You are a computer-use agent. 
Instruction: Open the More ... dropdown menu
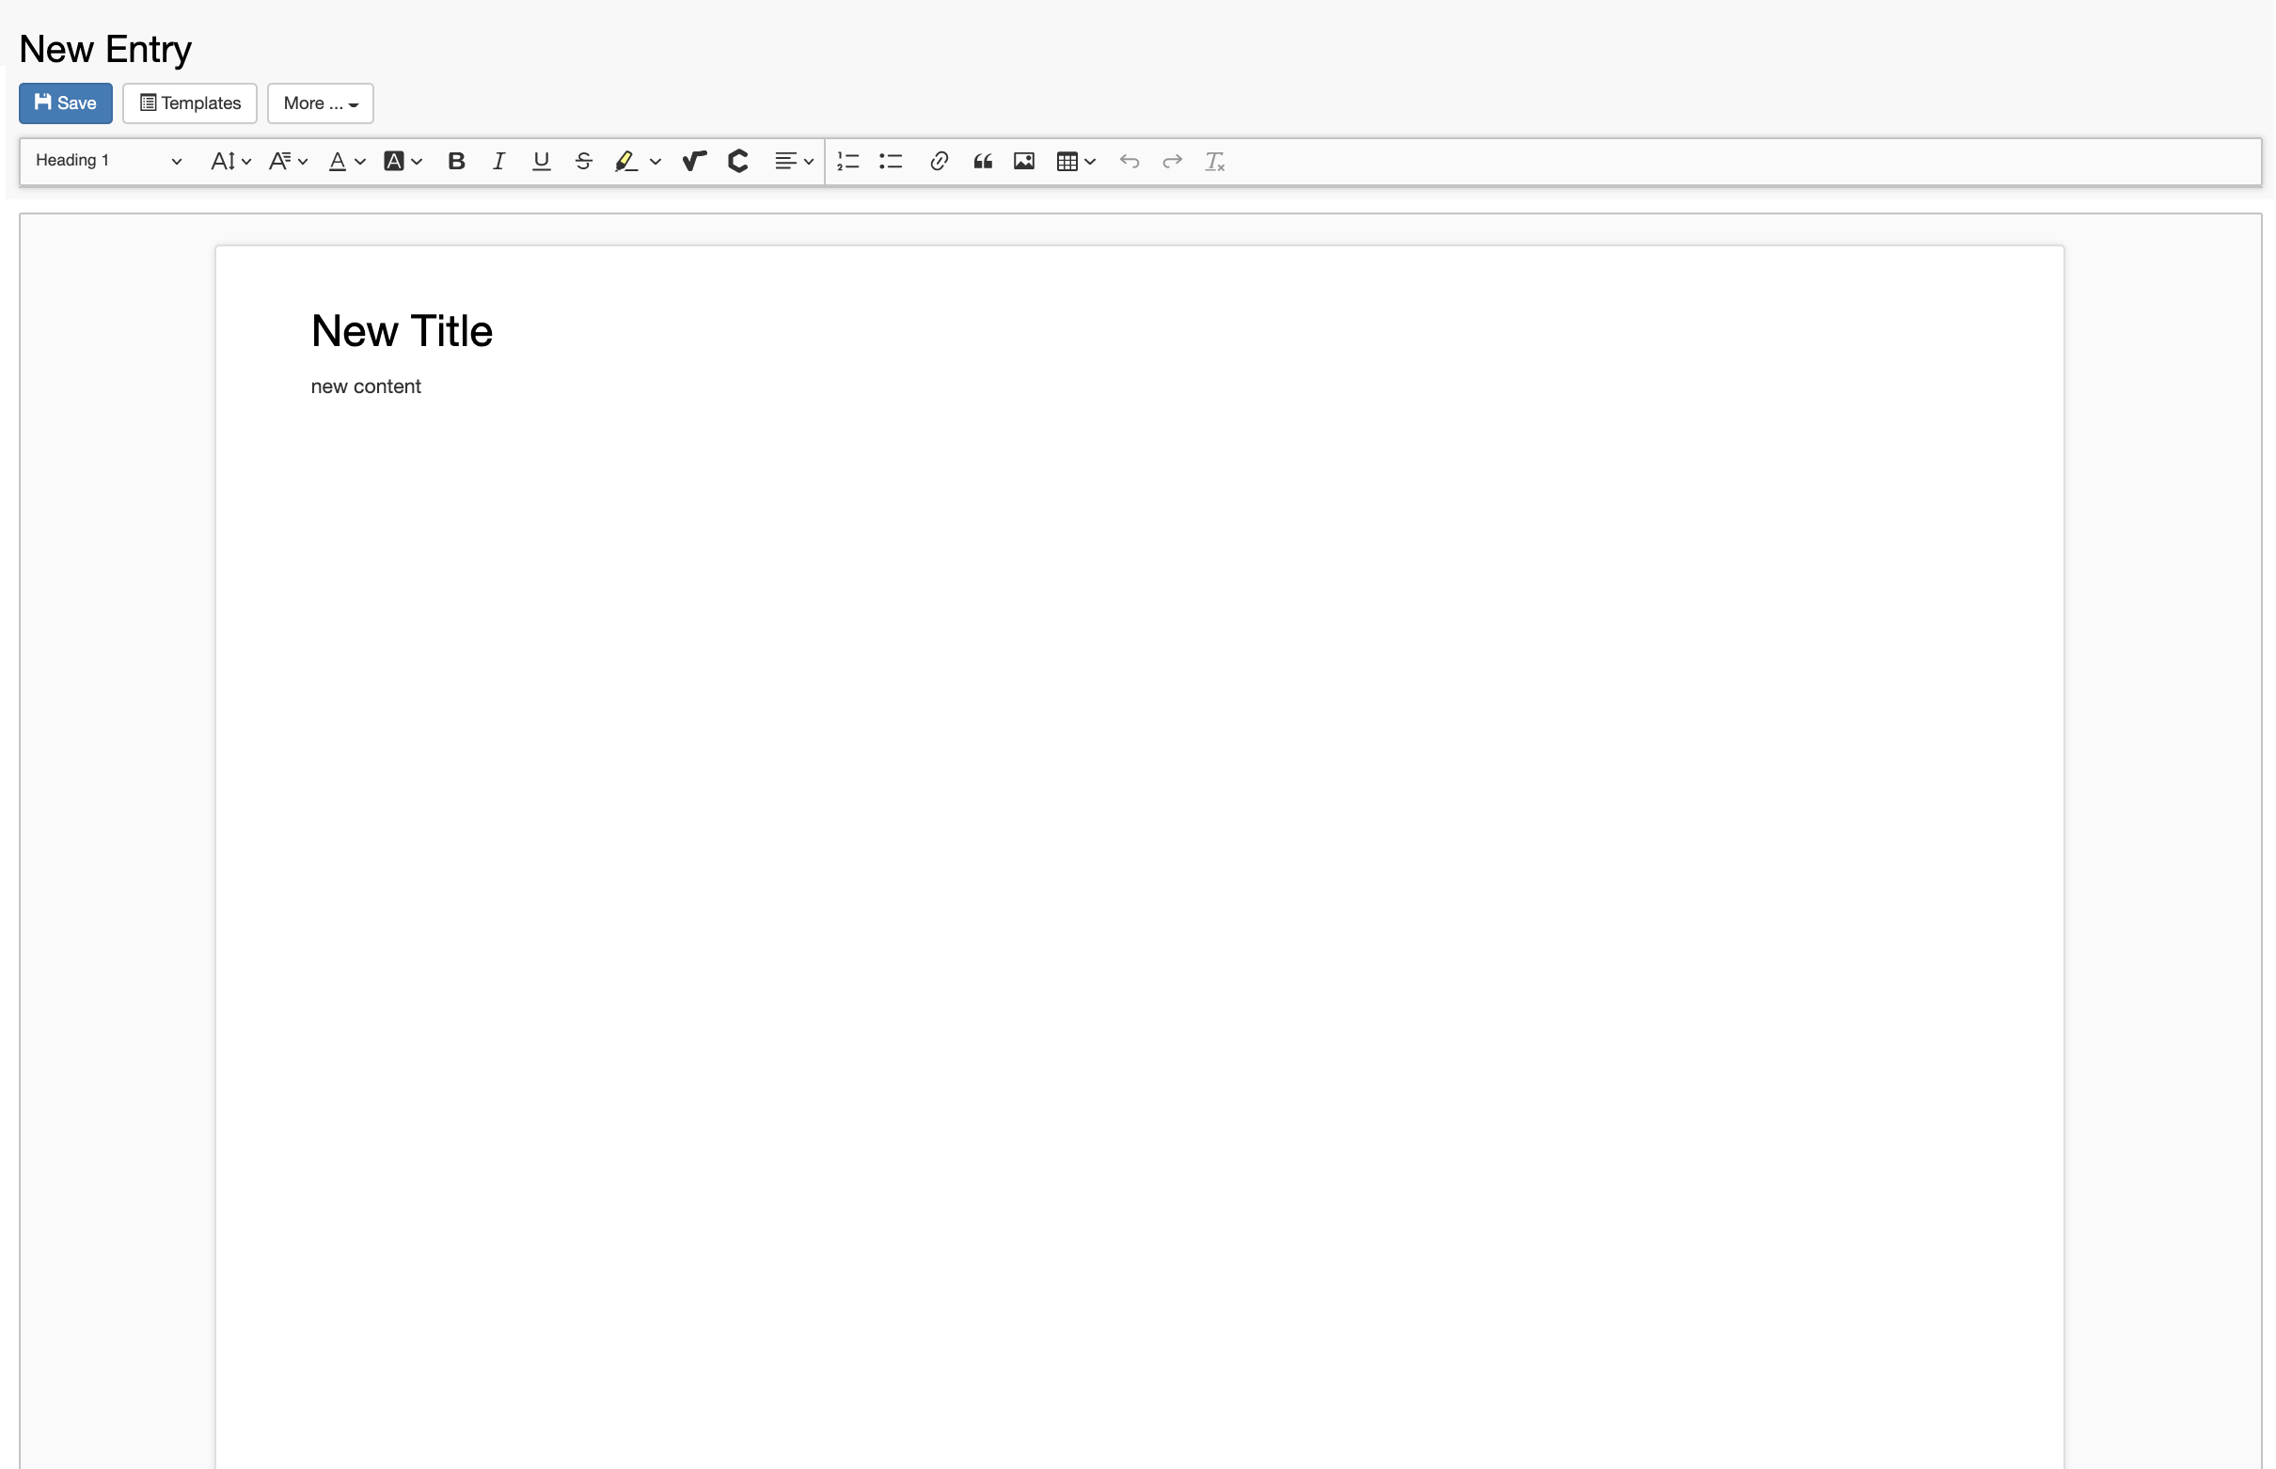click(321, 103)
